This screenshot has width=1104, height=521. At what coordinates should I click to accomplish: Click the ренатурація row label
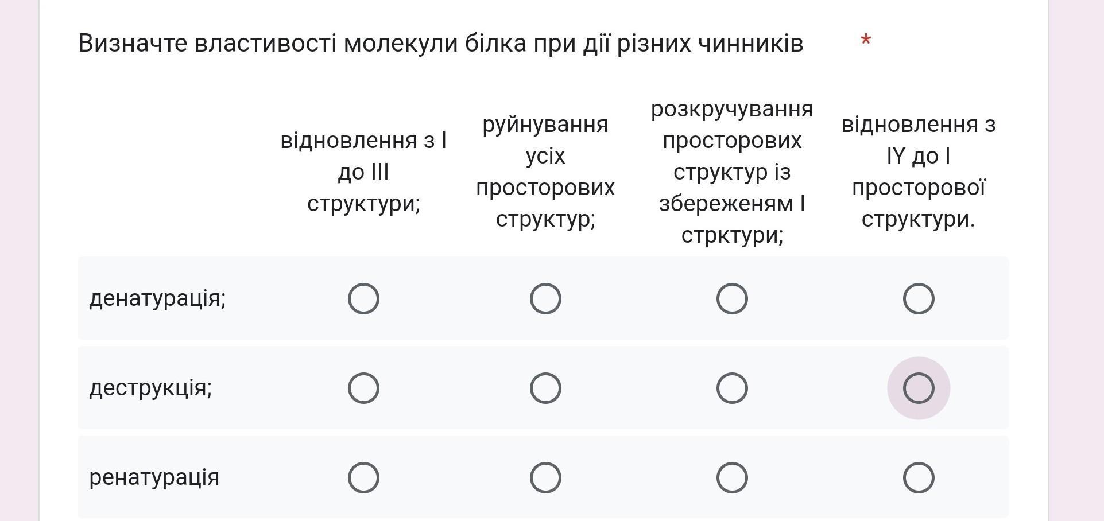click(x=154, y=478)
